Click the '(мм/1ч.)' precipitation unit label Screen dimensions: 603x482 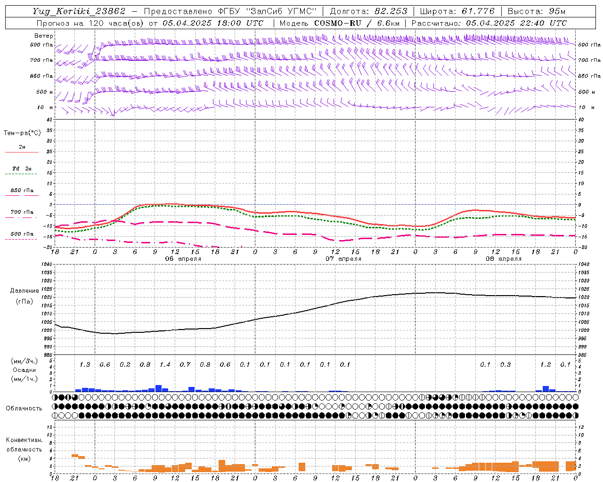coord(24,379)
